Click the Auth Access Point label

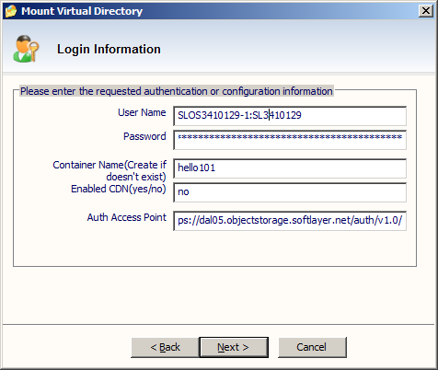127,217
